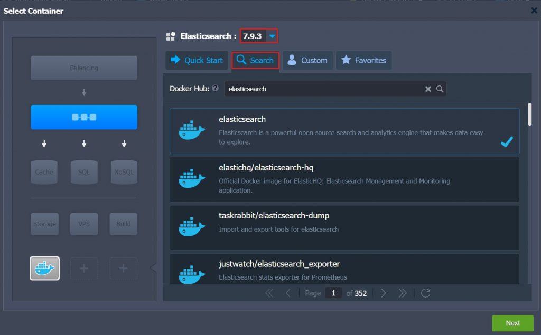Image resolution: width=541 pixels, height=335 pixels.
Task: Edit the page number field
Action: (333, 293)
